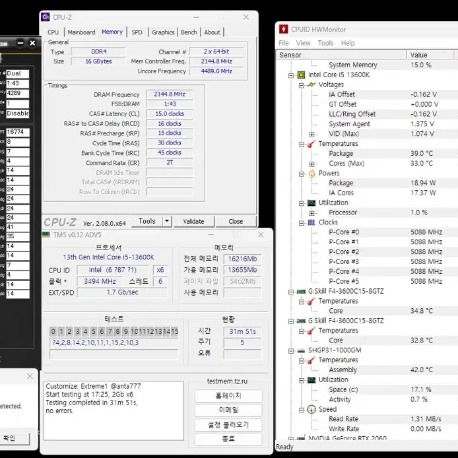Click the 종료 button in TM5
458x458 pixels.
click(x=228, y=439)
